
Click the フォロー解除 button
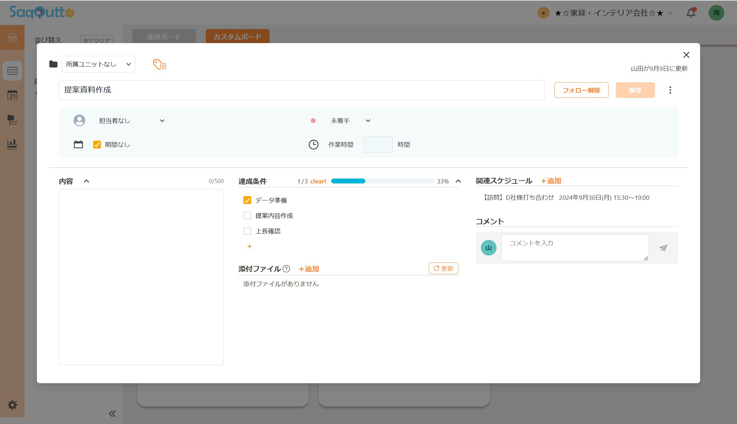(581, 90)
